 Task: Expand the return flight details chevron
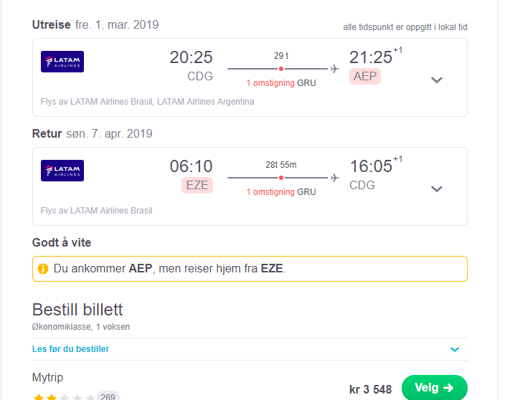[437, 189]
